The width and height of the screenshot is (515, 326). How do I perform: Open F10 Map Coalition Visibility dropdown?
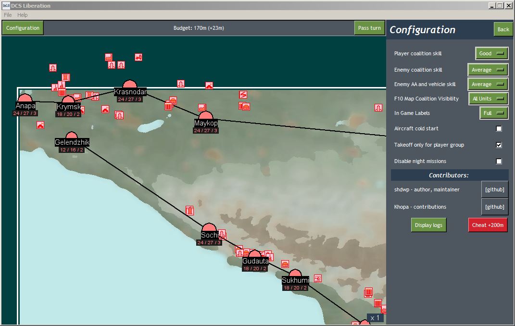point(488,99)
